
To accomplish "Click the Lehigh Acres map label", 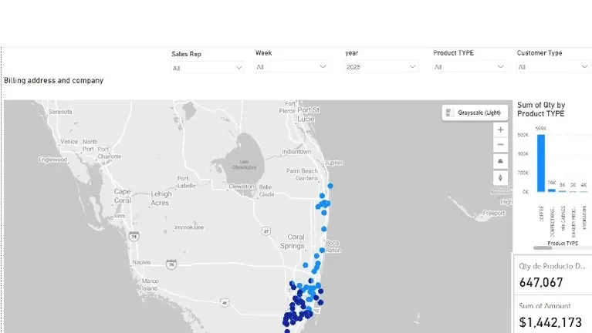I will point(161,198).
